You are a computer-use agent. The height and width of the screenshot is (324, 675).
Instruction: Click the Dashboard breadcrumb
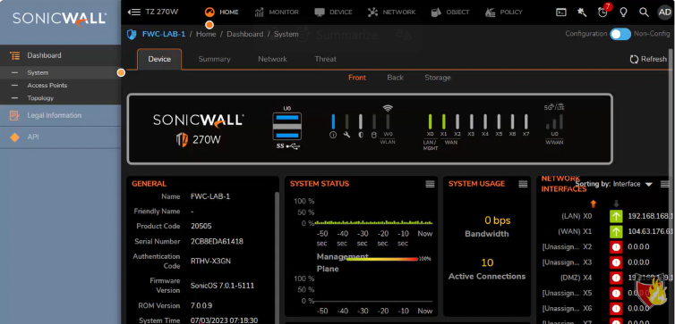(245, 34)
